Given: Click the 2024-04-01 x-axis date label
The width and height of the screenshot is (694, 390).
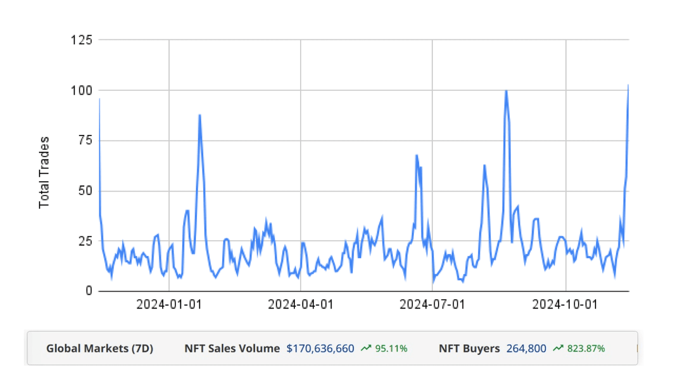Looking at the screenshot, I should 301,304.
